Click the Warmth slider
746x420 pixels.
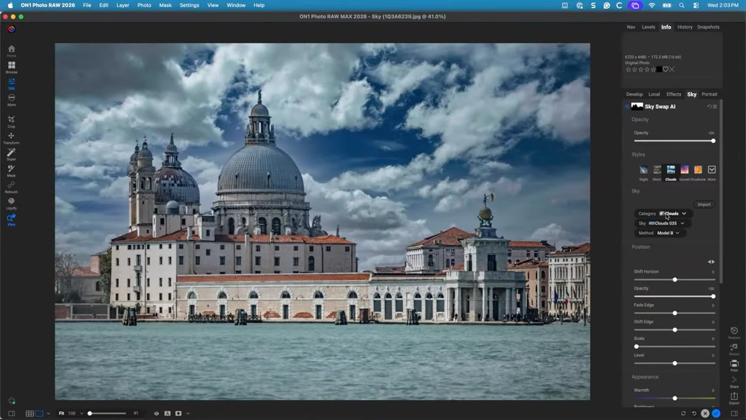point(675,398)
